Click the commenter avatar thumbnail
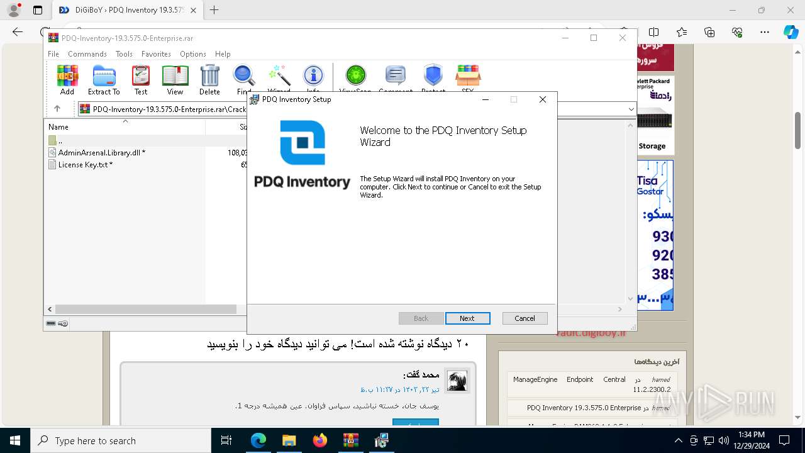 [457, 381]
